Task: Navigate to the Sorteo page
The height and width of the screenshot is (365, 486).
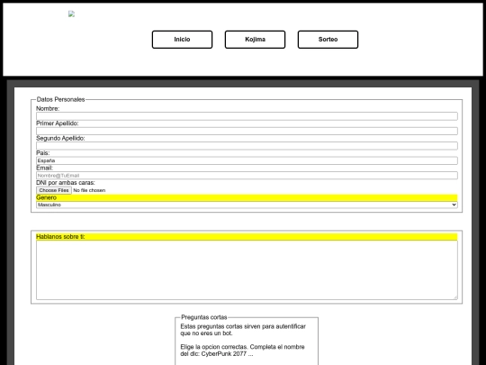Action: coord(328,40)
